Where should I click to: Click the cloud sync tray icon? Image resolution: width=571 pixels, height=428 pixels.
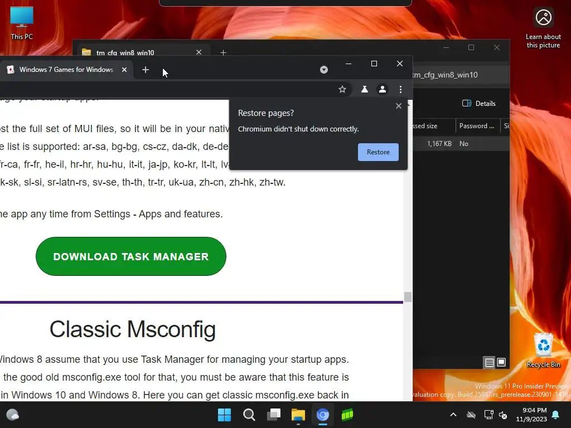point(471,415)
